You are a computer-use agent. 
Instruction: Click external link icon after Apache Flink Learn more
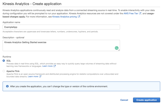coord(40,76)
